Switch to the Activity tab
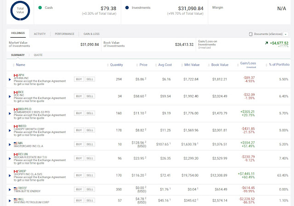This screenshot has width=294, height=206. [40, 34]
